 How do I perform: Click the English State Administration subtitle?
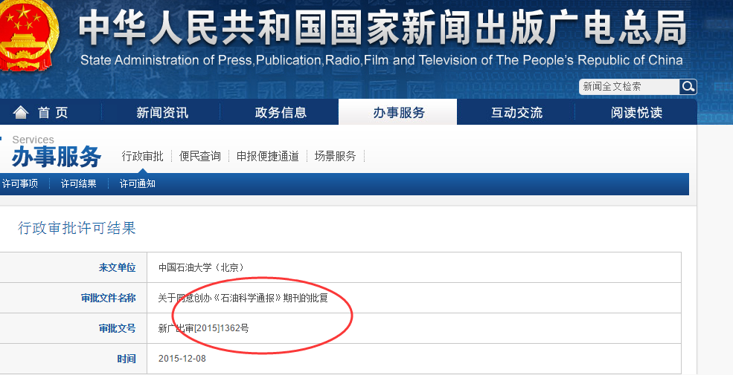pyautogui.click(x=382, y=60)
